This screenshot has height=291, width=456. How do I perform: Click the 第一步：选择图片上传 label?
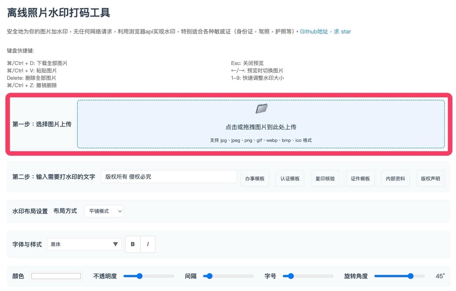42,124
